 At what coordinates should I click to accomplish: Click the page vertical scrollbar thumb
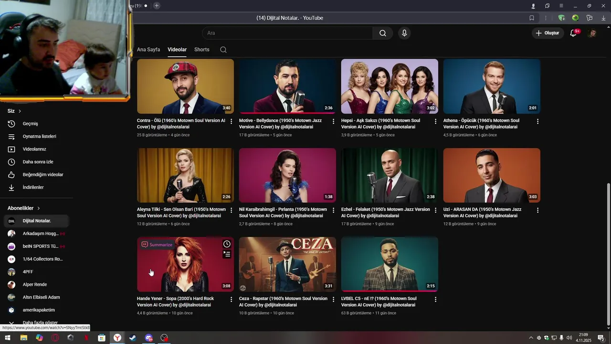[608, 254]
